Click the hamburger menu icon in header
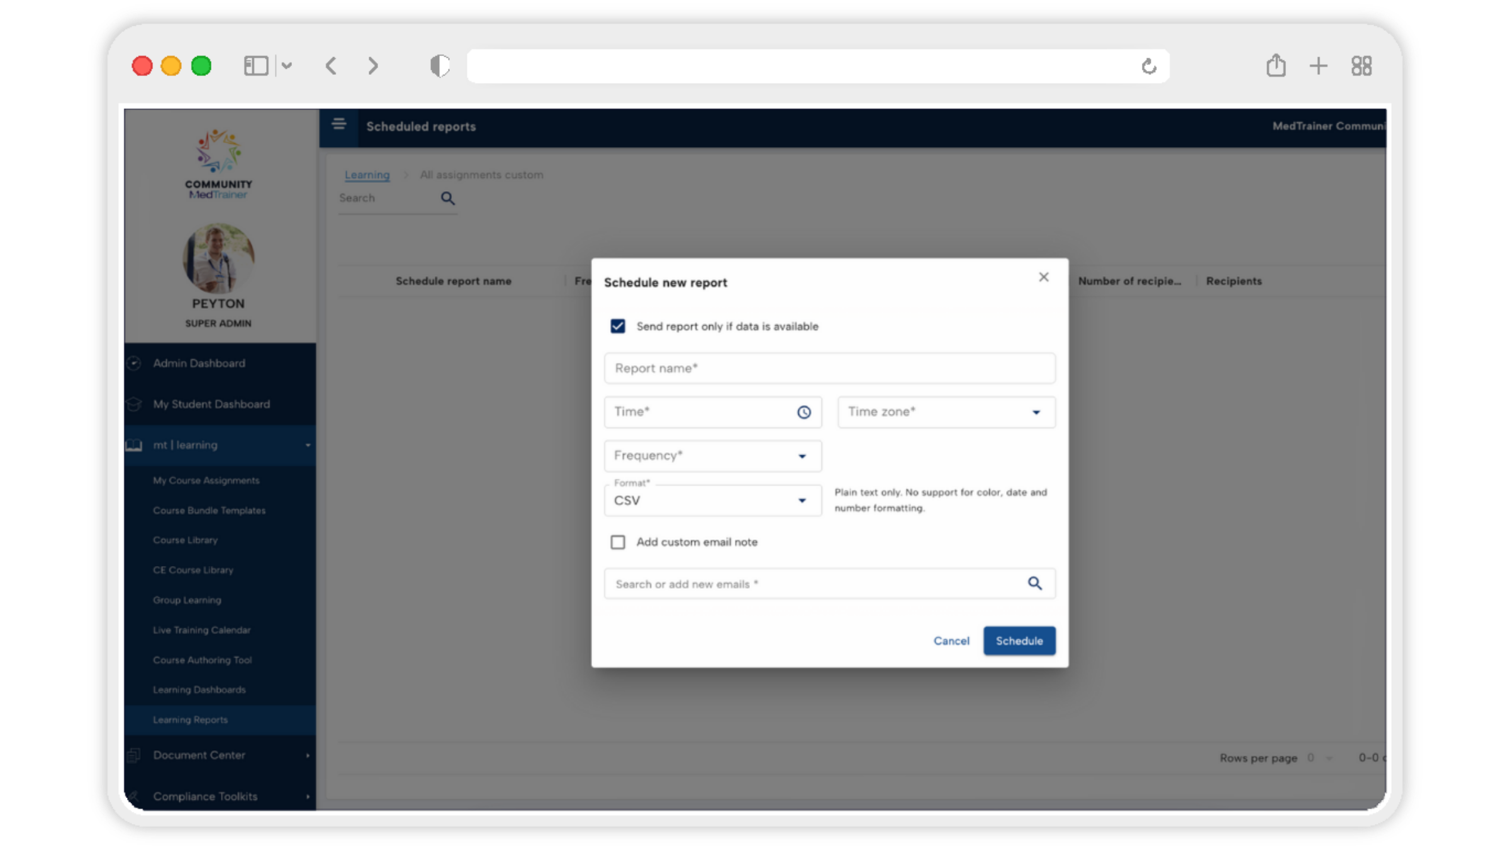 point(338,124)
